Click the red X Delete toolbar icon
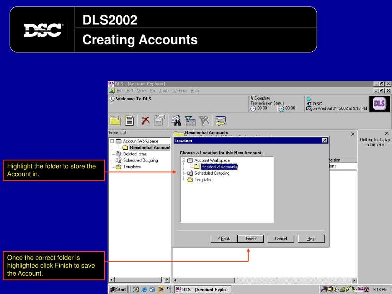 click(x=145, y=121)
